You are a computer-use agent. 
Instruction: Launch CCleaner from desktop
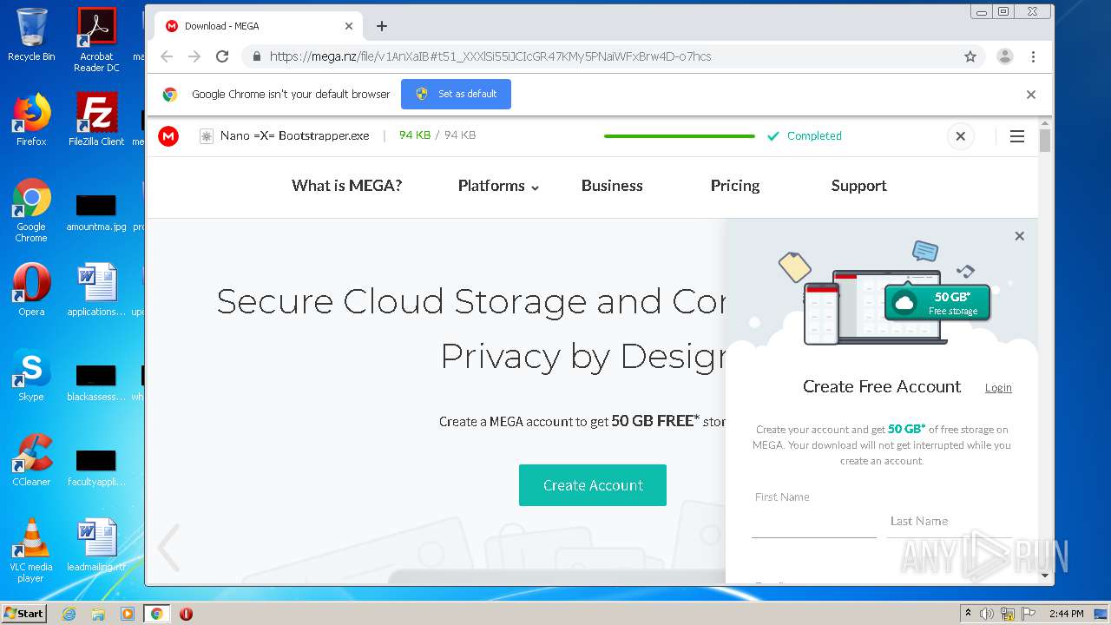click(31, 460)
